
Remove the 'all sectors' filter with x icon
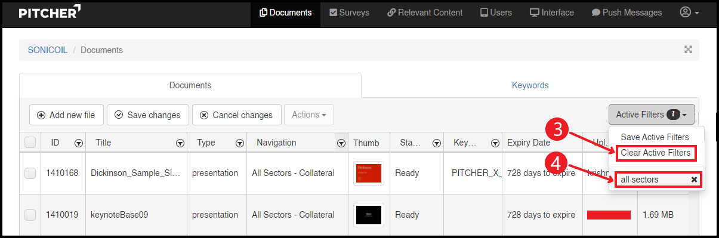(694, 180)
